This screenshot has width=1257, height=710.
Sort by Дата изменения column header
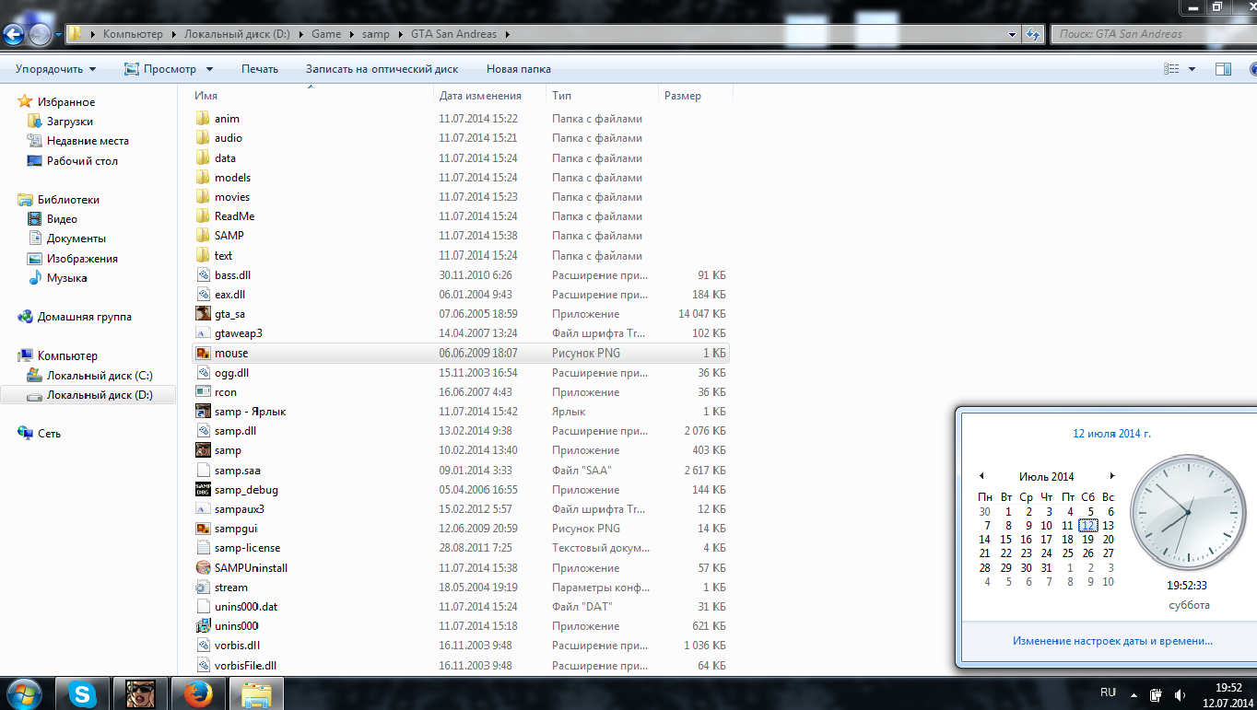490,96
